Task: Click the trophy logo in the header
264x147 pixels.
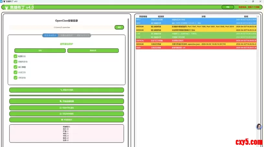Action: [x=6, y=7]
